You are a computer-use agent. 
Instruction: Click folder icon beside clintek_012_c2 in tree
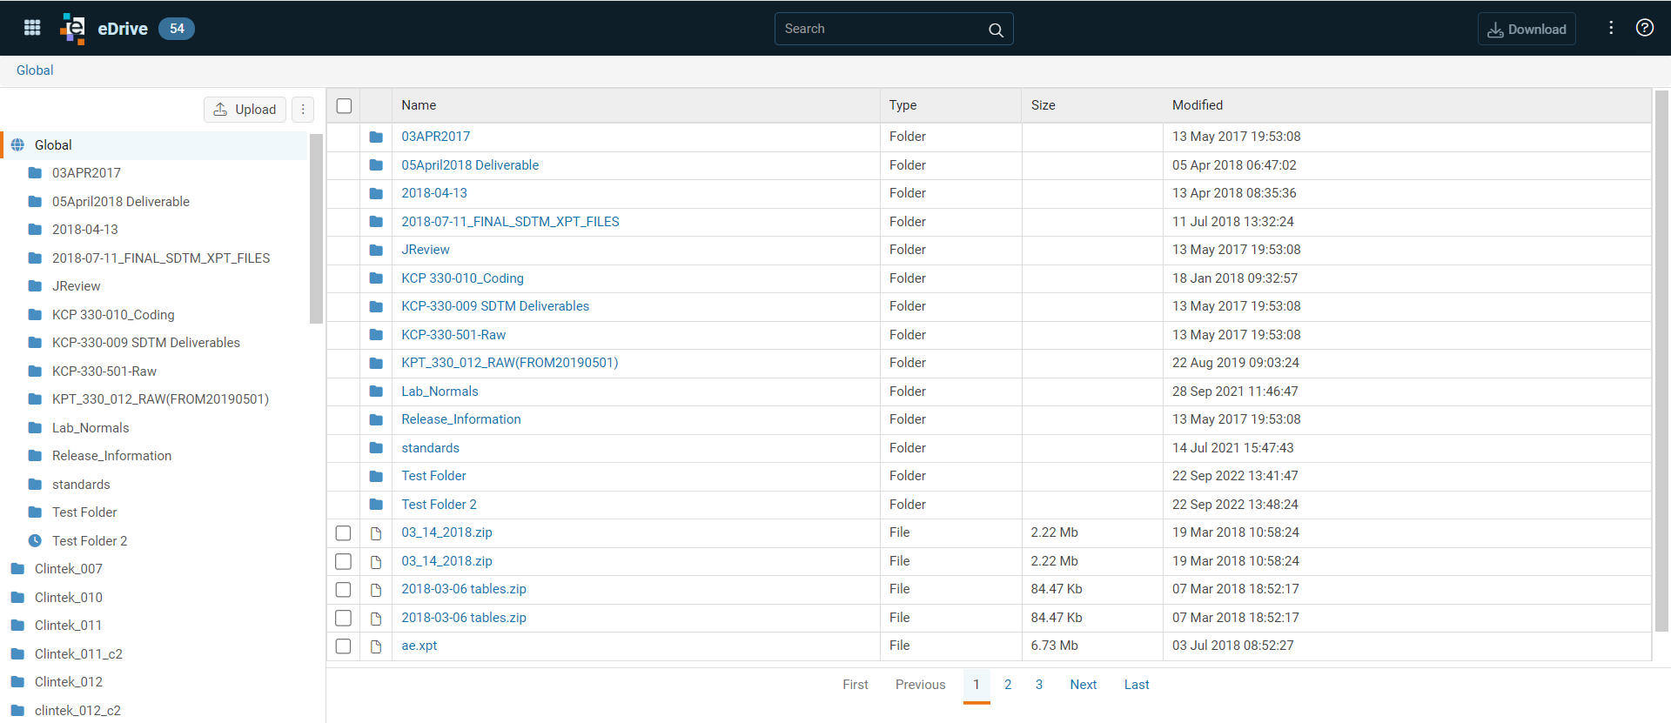[17, 711]
